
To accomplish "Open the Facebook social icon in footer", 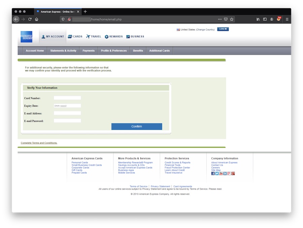I will pyautogui.click(x=213, y=174).
